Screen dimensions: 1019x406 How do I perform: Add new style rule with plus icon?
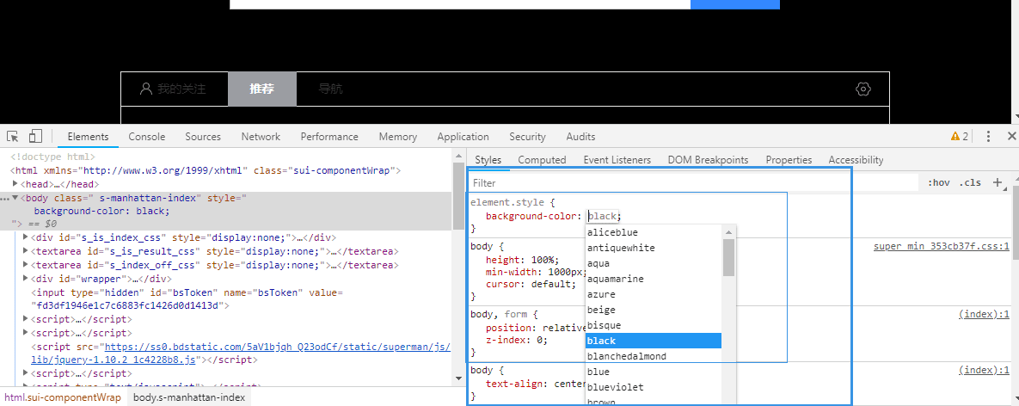coord(998,182)
